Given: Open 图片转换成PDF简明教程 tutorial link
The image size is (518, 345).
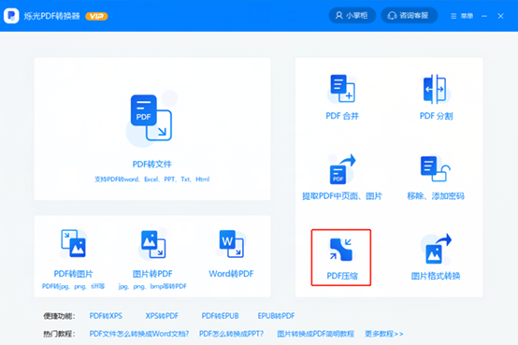Looking at the screenshot, I should 315,334.
